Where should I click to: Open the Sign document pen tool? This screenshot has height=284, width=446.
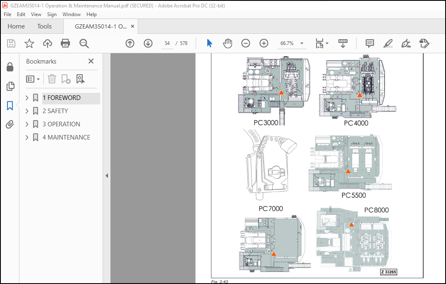click(406, 43)
